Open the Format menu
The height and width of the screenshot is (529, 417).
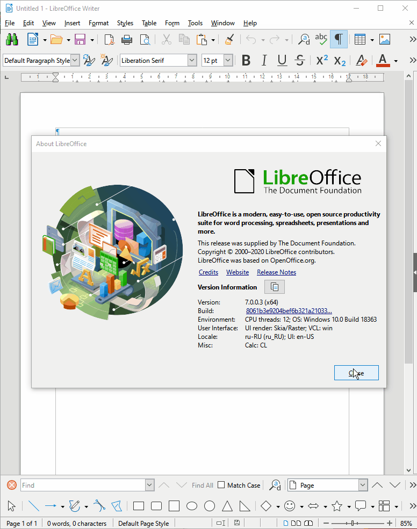98,23
